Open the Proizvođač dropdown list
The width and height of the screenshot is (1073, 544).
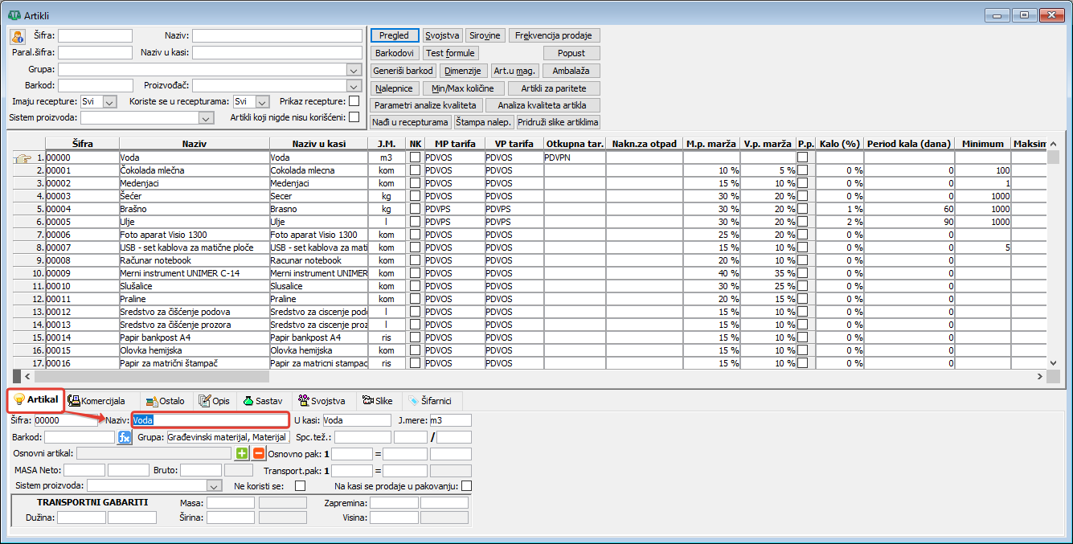point(354,85)
